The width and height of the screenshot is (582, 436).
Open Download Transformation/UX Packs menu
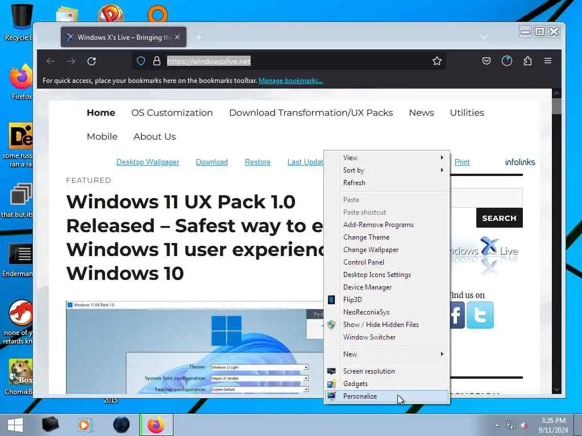pyautogui.click(x=311, y=113)
